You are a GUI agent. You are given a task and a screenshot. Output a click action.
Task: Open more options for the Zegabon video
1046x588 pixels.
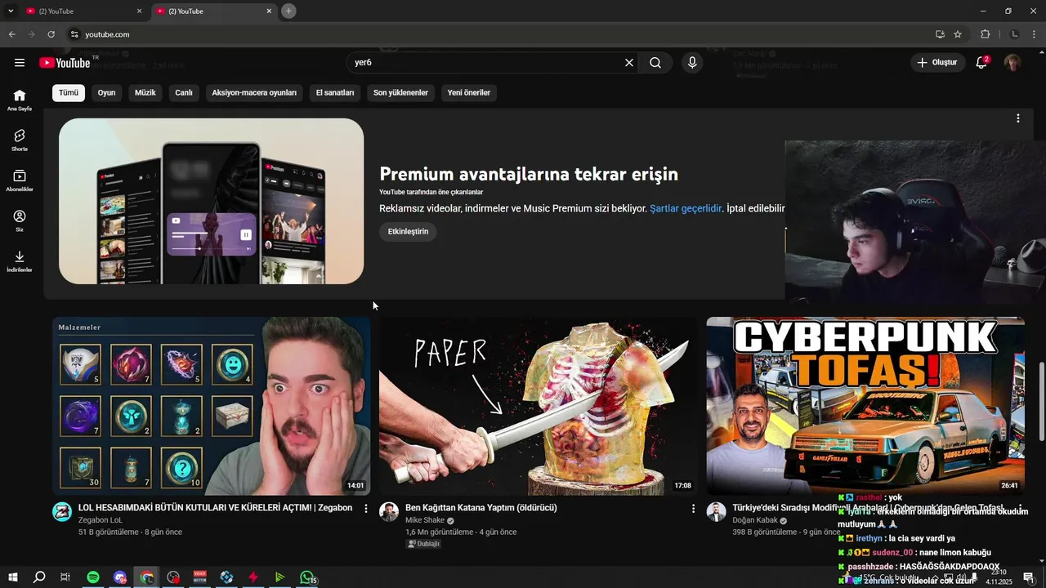pos(366,508)
